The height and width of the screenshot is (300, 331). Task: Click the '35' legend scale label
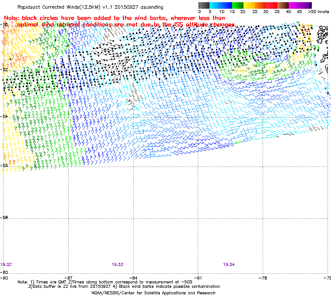tap(277, 12)
